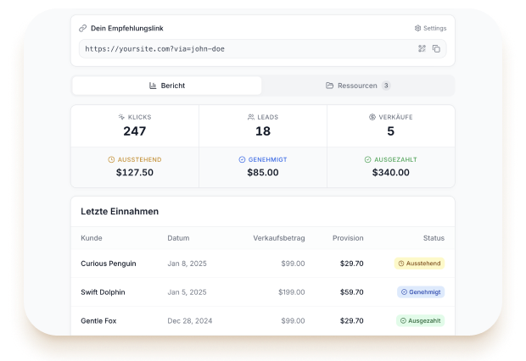Click the GENEHMIGT label in stats
Image resolution: width=526 pixels, height=361 pixels.
268,159
